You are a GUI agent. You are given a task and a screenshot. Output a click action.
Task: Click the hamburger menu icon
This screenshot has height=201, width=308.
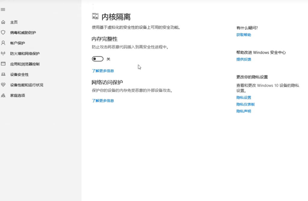(x=3, y=10)
